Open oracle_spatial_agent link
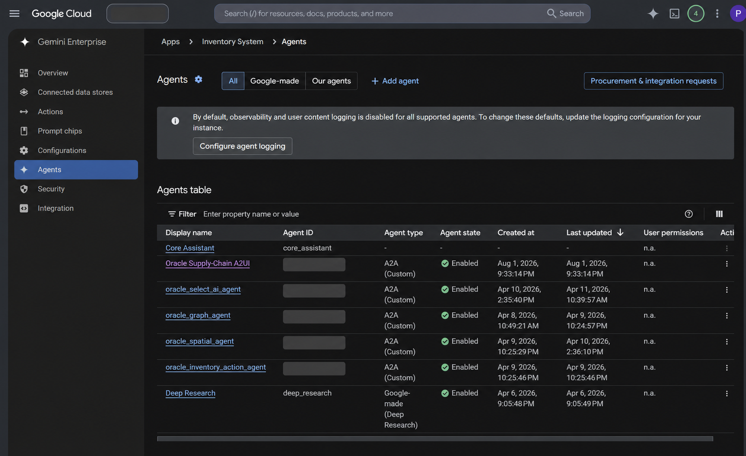746x456 pixels. coord(200,341)
